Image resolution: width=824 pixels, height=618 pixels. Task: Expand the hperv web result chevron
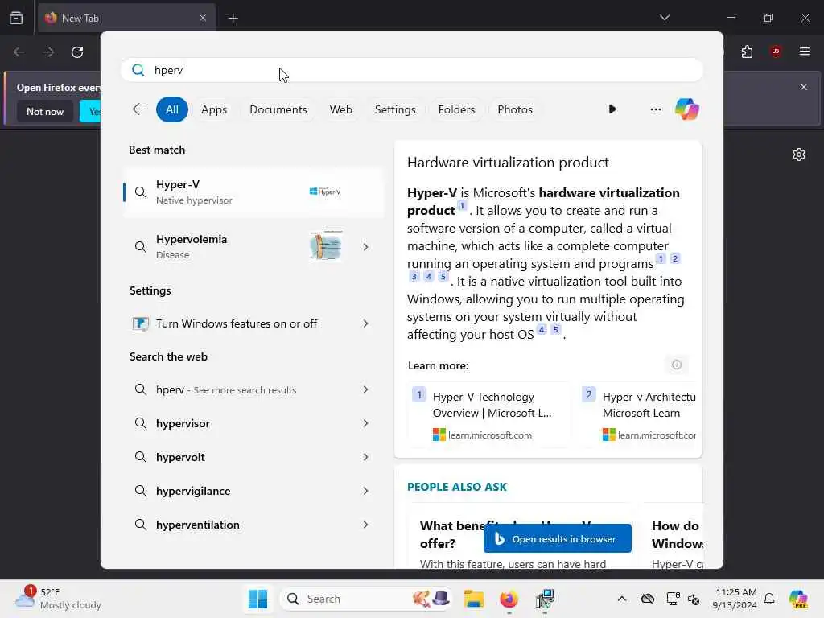pos(365,389)
